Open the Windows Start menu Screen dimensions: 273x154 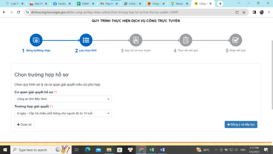5,150
